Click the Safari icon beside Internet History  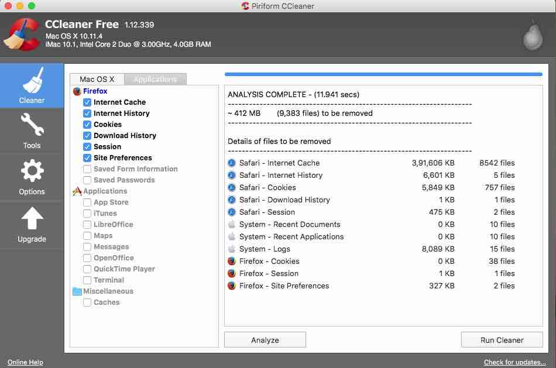[x=232, y=175]
